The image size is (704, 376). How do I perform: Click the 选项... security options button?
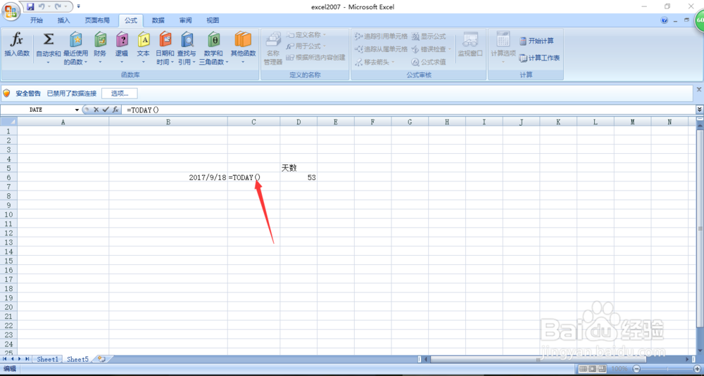[120, 93]
